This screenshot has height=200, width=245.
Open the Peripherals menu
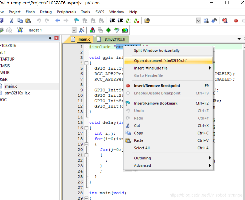point(66,12)
